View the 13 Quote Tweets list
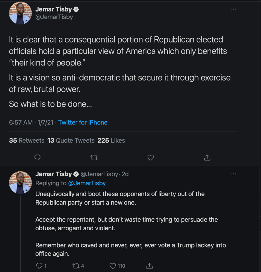261x272 pixels. 71,141
